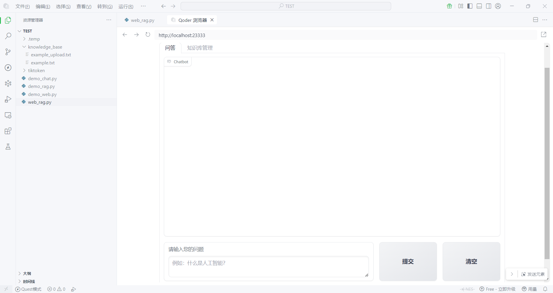Split the editor layout
553x293 pixels.
pos(536,20)
